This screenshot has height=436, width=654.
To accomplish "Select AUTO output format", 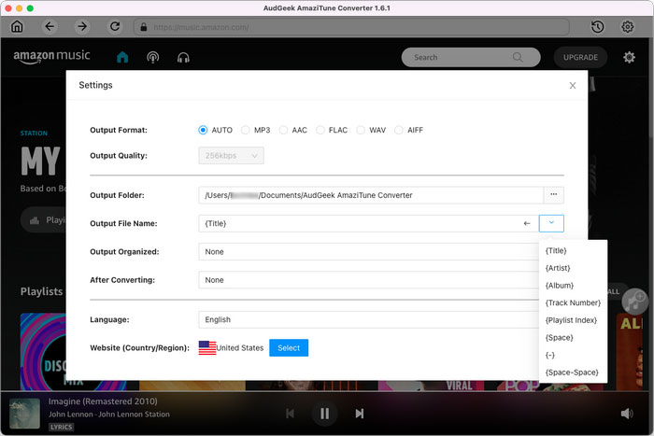I will tap(203, 130).
